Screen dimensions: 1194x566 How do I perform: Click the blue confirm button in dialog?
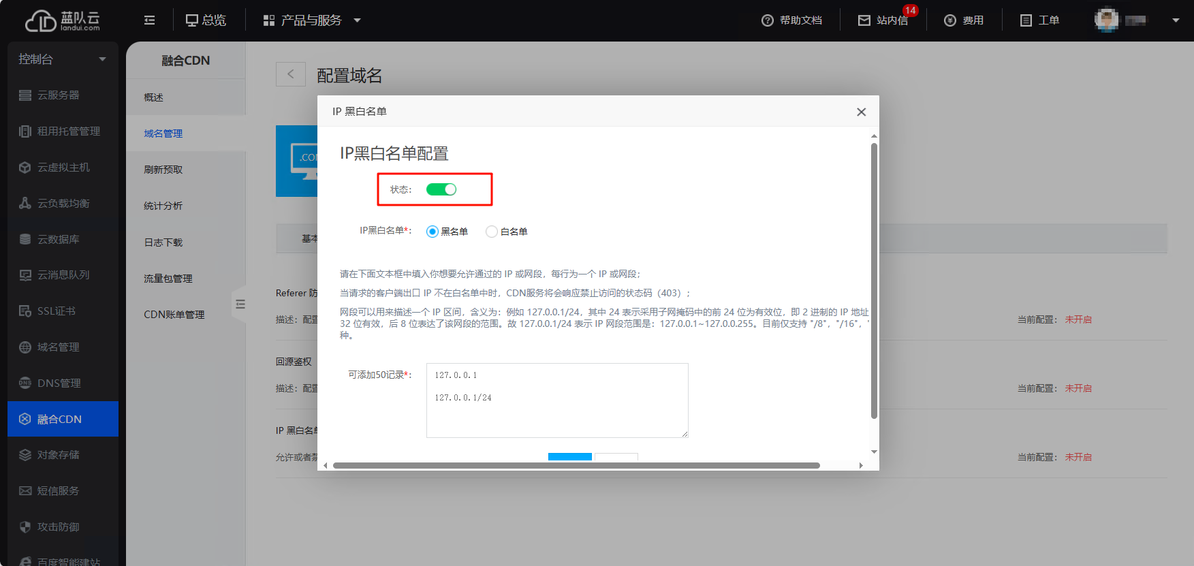(570, 457)
